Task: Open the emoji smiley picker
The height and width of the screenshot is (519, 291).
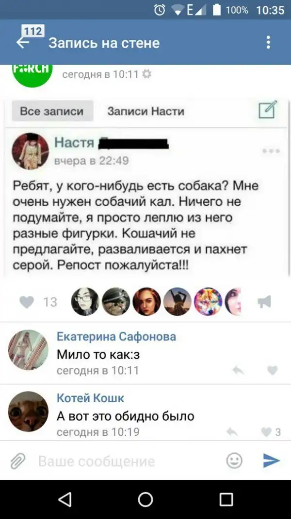Action: pos(235,461)
